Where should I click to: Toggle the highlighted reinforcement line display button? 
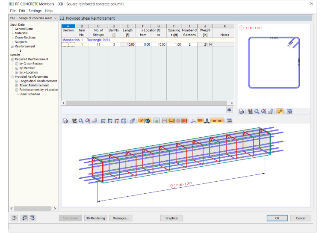[141, 121]
